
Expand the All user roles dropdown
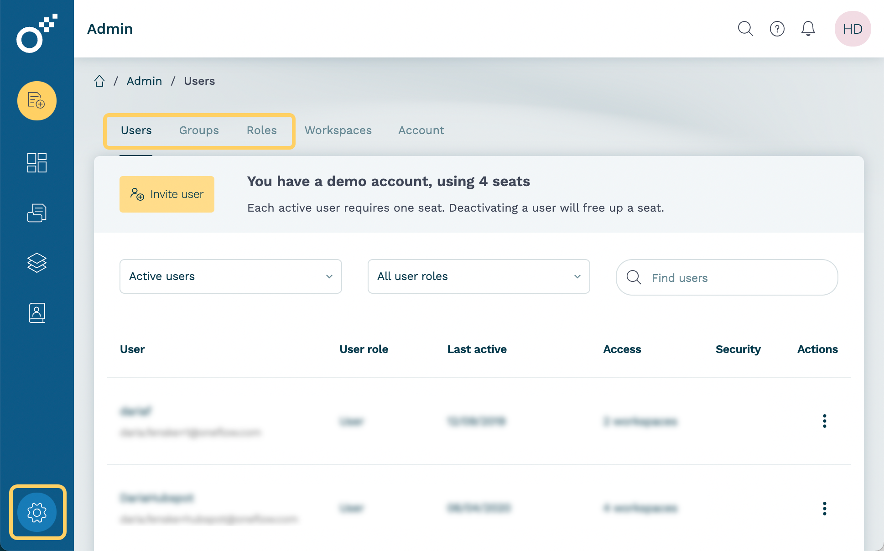[x=478, y=276]
